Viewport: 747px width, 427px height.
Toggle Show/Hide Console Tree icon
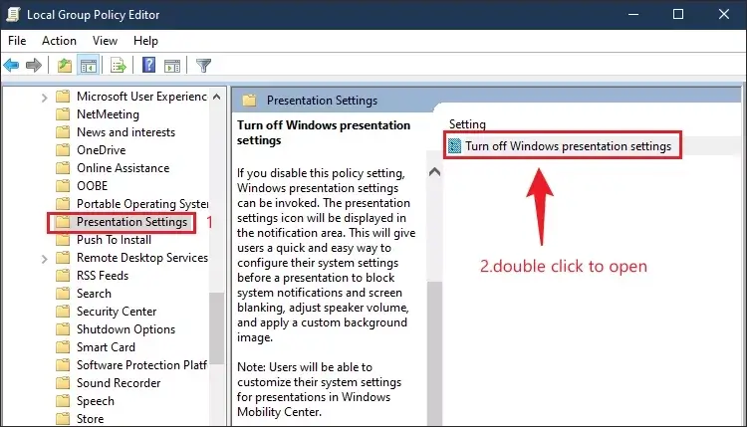[88, 66]
